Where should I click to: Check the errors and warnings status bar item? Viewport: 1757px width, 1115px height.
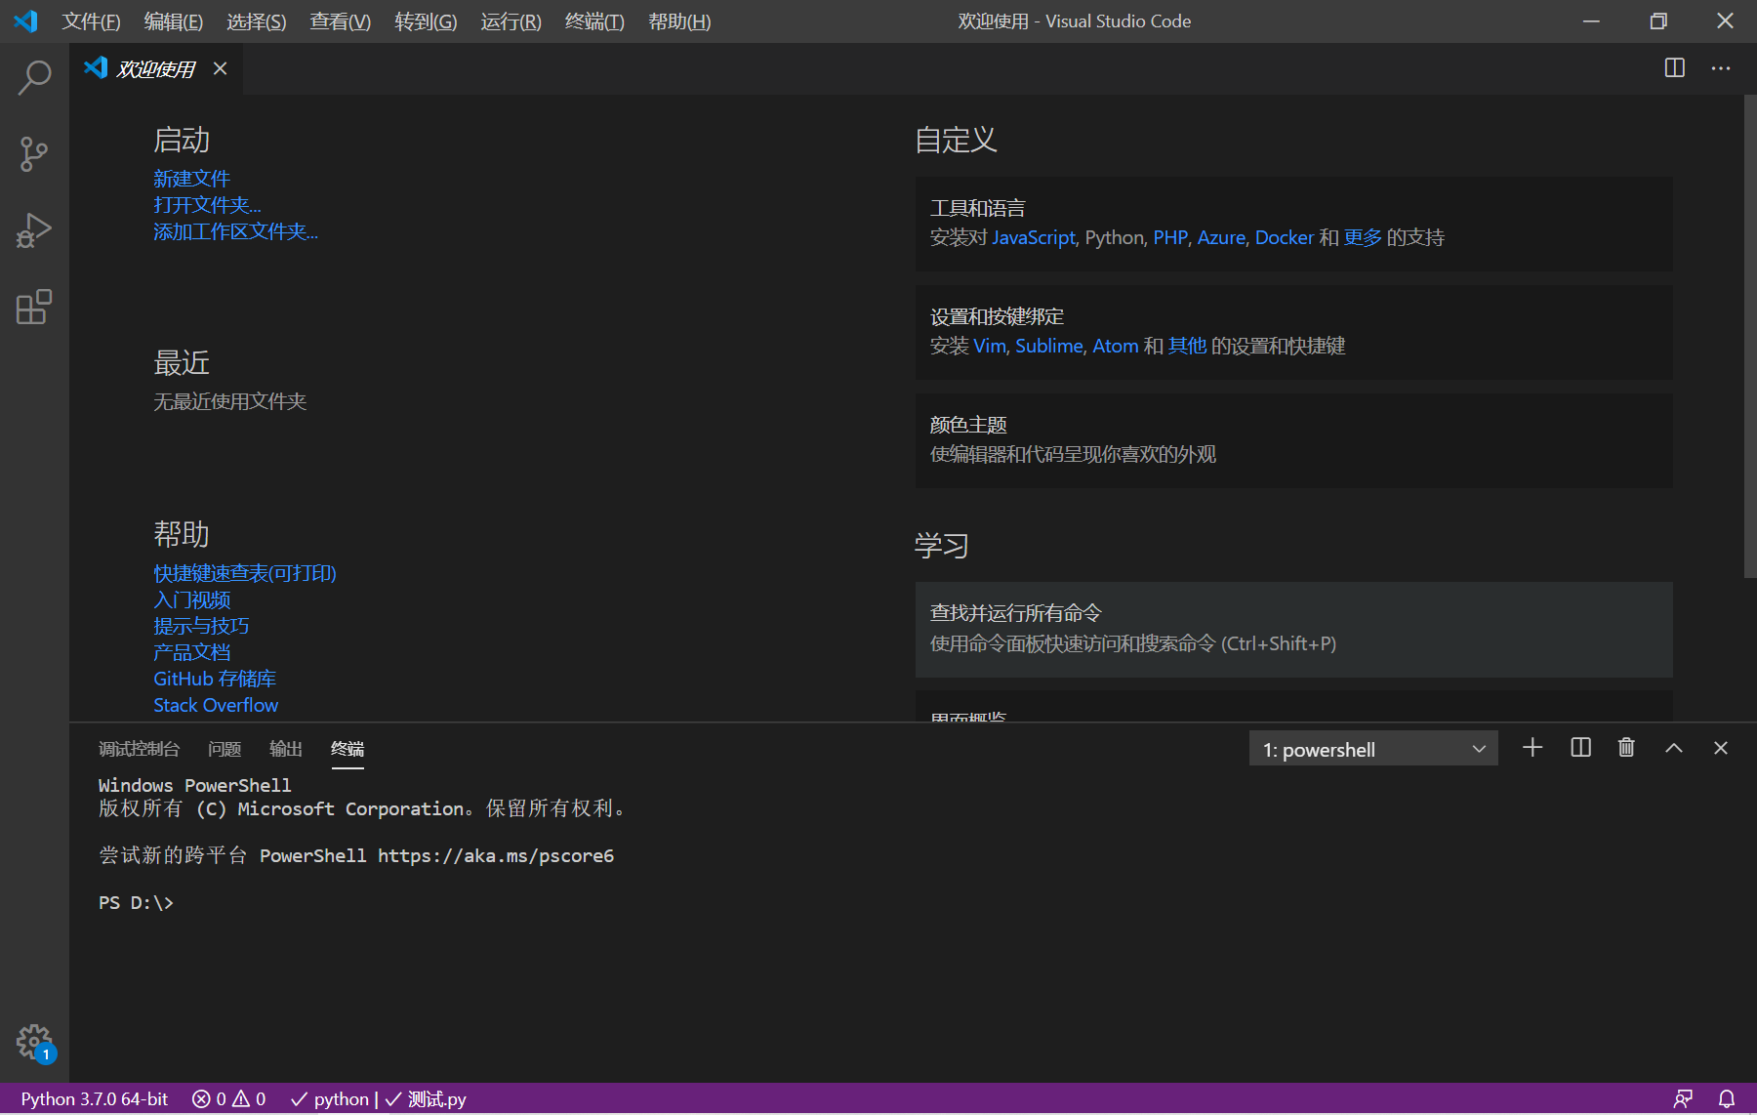[227, 1098]
